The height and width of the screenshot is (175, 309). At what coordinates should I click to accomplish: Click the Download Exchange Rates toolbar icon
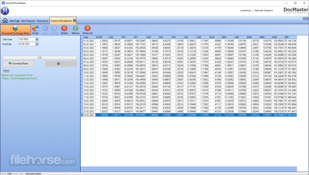click(15, 30)
